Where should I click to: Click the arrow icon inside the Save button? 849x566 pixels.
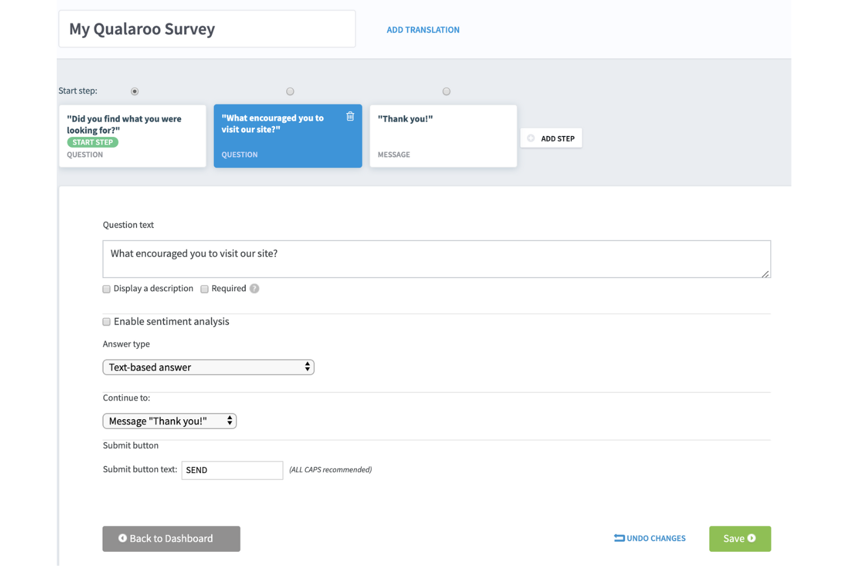(753, 538)
